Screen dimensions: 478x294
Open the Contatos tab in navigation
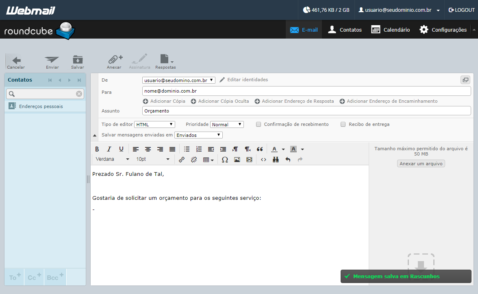[x=345, y=30]
